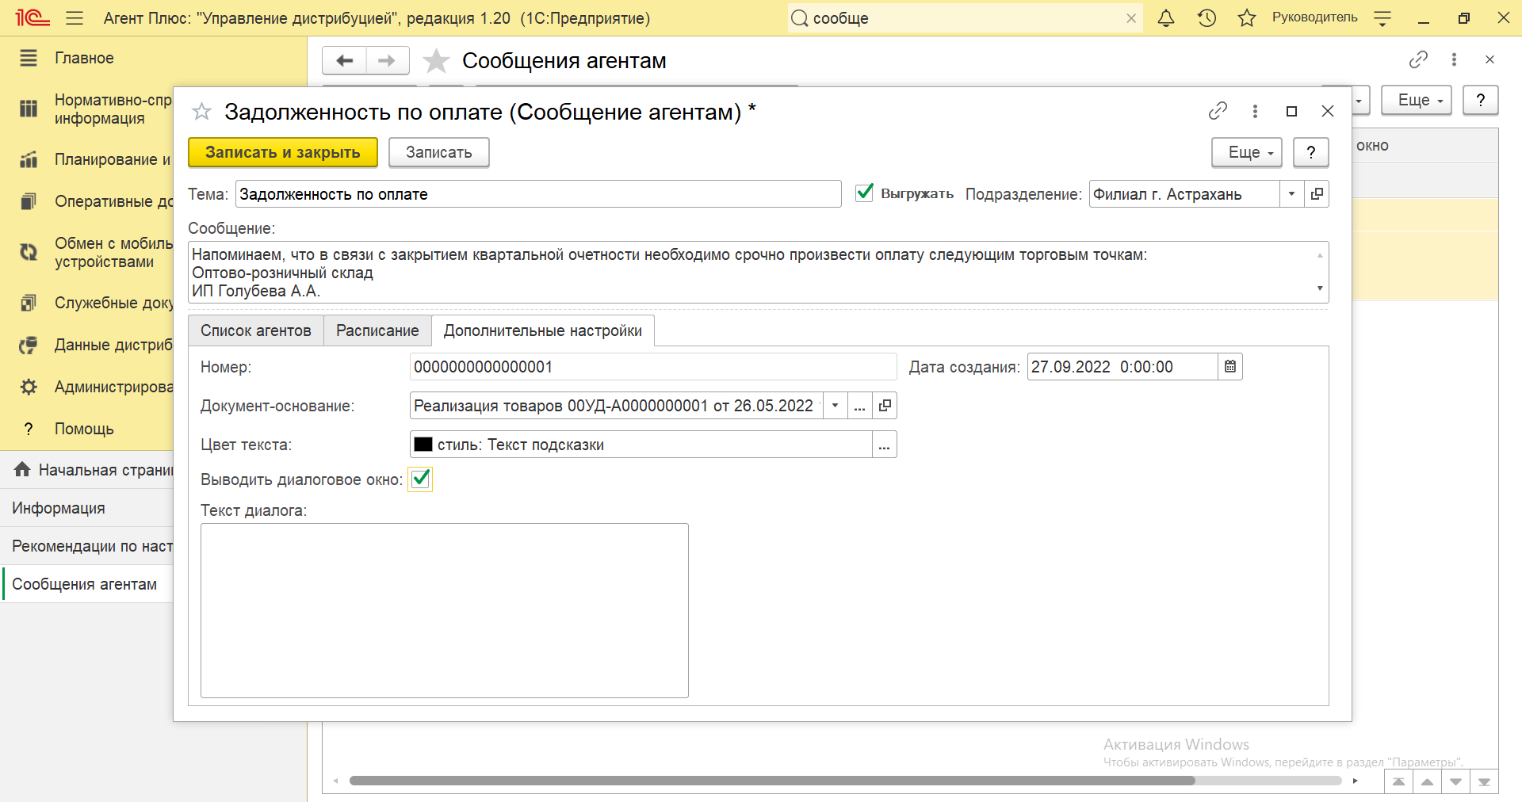Viewport: 1522px width, 802px height.
Task: Jump to list start arrow button
Action: pyautogui.click(x=1398, y=781)
